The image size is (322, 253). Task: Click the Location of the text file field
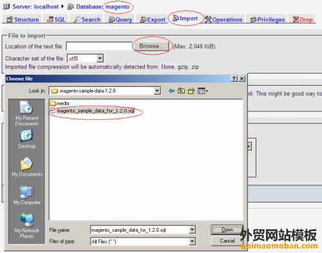(x=99, y=46)
